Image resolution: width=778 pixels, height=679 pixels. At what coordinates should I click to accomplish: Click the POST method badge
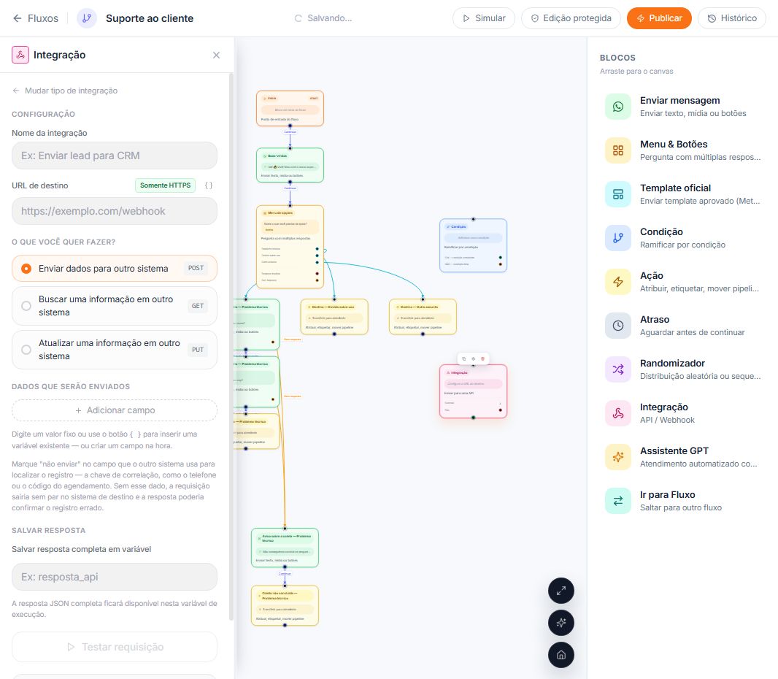(x=196, y=268)
